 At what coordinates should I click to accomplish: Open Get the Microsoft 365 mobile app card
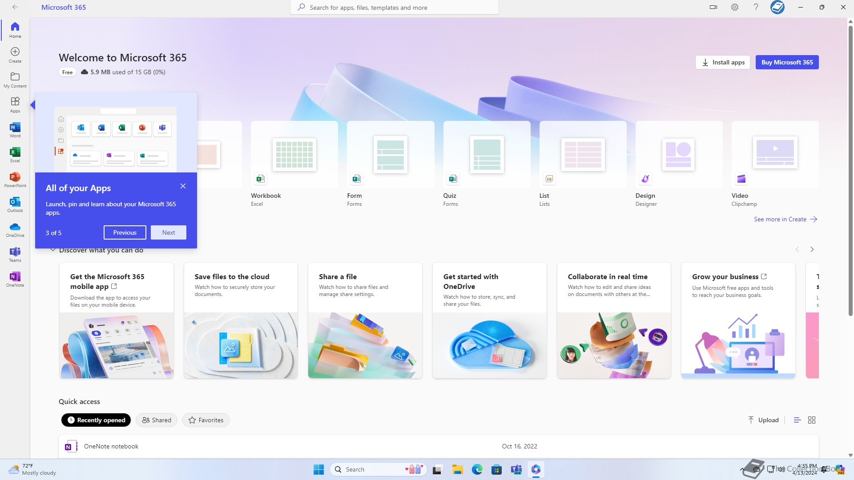click(x=117, y=320)
